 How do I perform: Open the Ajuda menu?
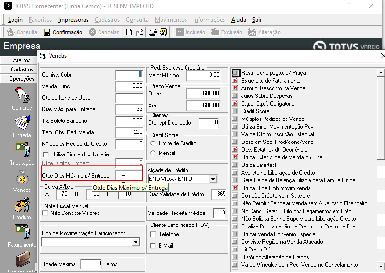pyautogui.click(x=238, y=20)
